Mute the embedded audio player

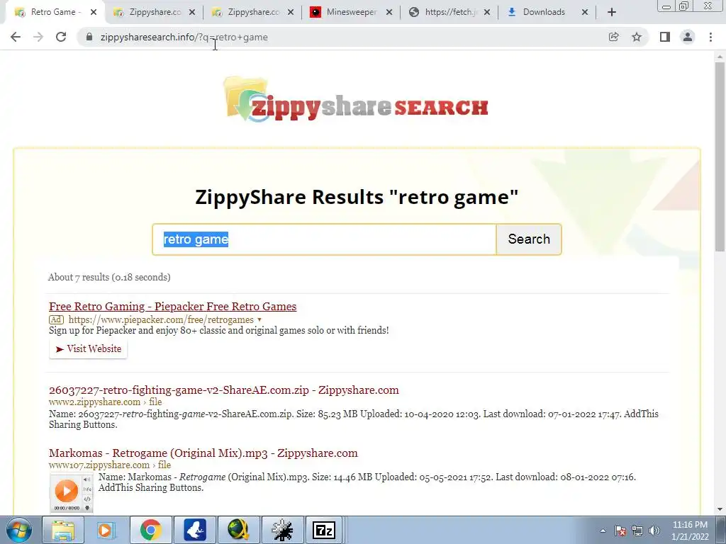point(87,480)
